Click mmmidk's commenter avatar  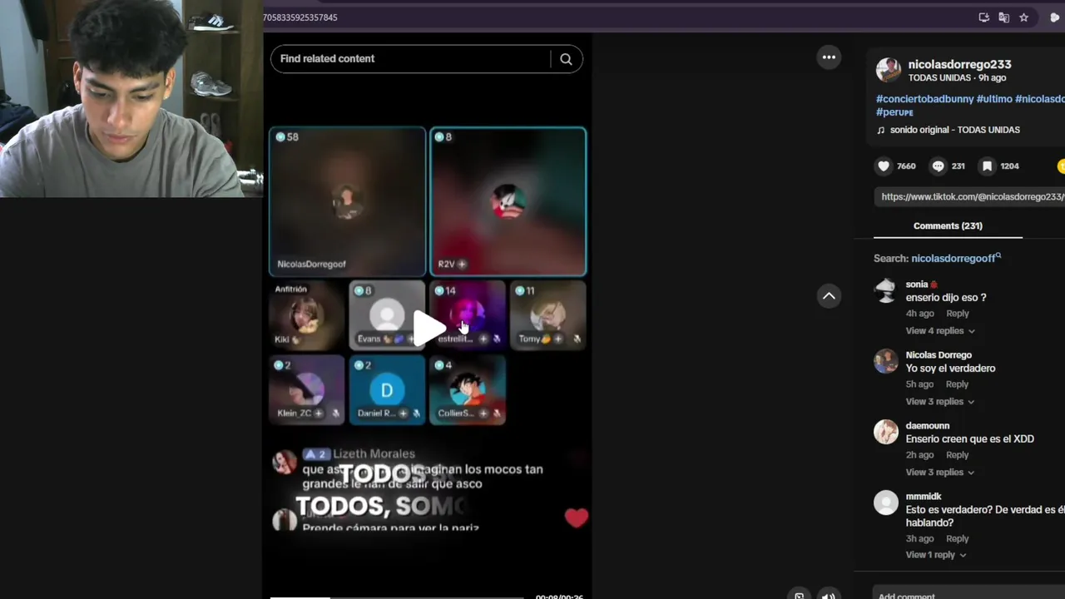coord(885,502)
